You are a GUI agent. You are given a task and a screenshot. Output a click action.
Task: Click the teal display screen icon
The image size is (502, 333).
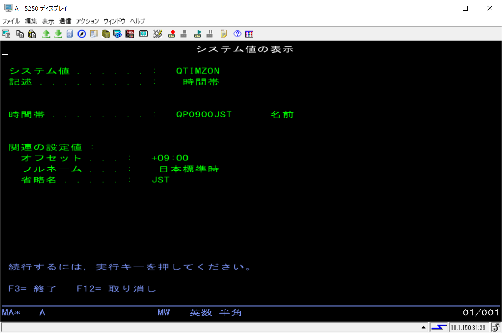(x=144, y=34)
